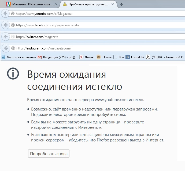Switch to the Проблема при загрузке tab
The width and height of the screenshot is (185, 171).
88,4
